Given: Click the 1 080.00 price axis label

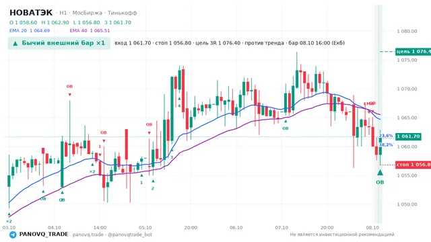Looking at the screenshot, I should [407, 32].
